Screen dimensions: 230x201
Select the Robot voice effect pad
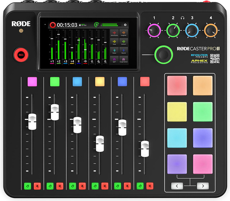(114, 51)
